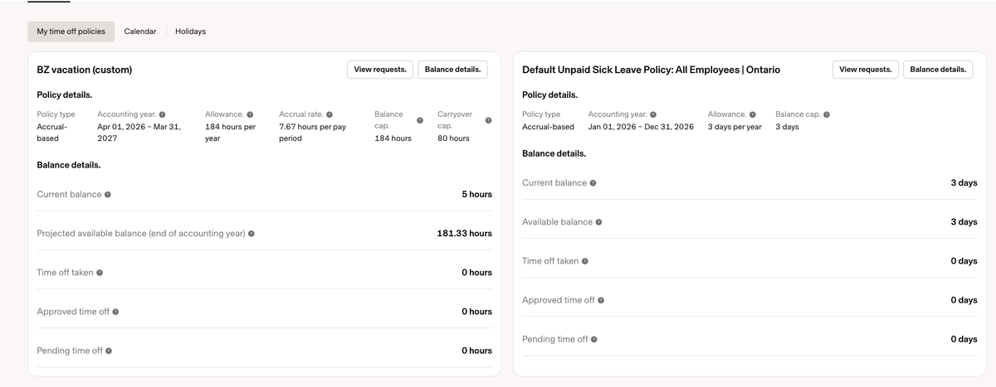The width and height of the screenshot is (996, 387).
Task: Click help icon beside BZ vacation Accounting year
Action: 162,114
